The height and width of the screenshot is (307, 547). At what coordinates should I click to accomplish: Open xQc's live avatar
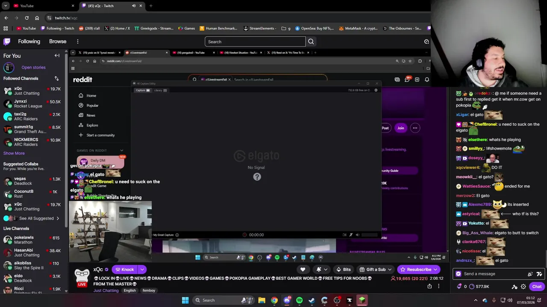[x=82, y=277]
